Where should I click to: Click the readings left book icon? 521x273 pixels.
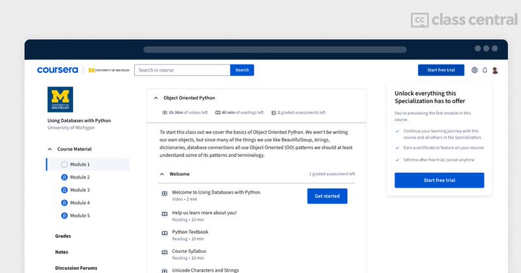pos(218,113)
